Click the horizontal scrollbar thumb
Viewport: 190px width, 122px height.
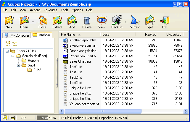click(x=103, y=111)
